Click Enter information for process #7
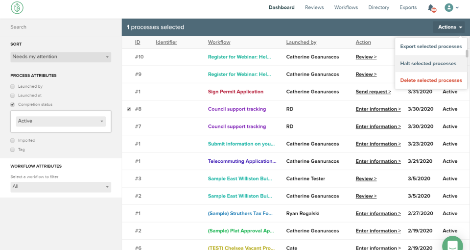 (378, 126)
